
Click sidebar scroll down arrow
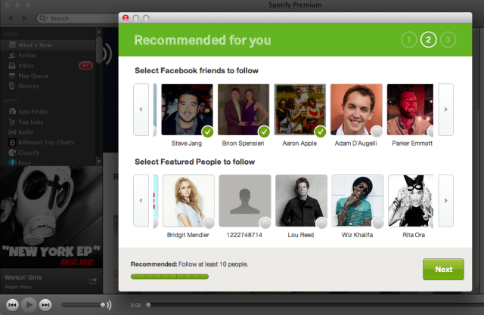pyautogui.click(x=99, y=161)
